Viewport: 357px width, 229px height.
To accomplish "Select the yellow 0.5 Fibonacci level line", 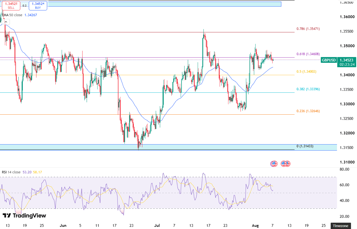I will (147, 75).
